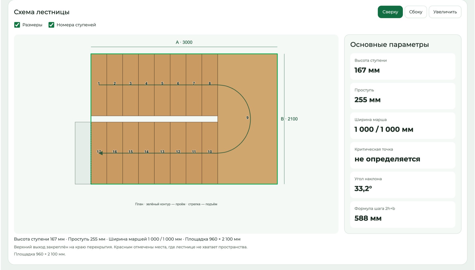Toggle the Номера ступеней checkbox
The height and width of the screenshot is (270, 475).
[x=51, y=25]
